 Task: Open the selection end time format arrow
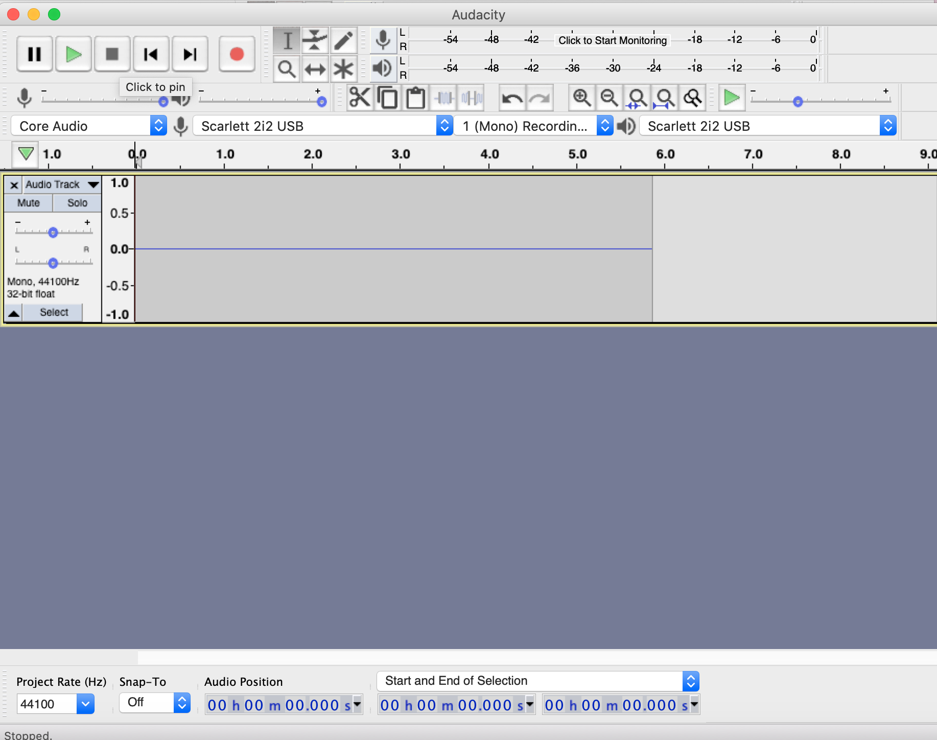(x=694, y=705)
